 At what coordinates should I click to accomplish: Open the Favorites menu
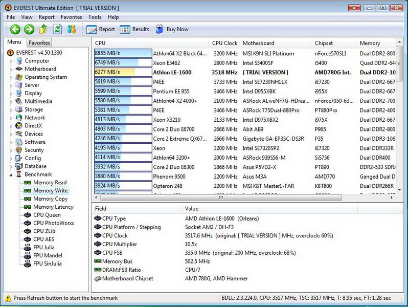[x=71, y=17]
